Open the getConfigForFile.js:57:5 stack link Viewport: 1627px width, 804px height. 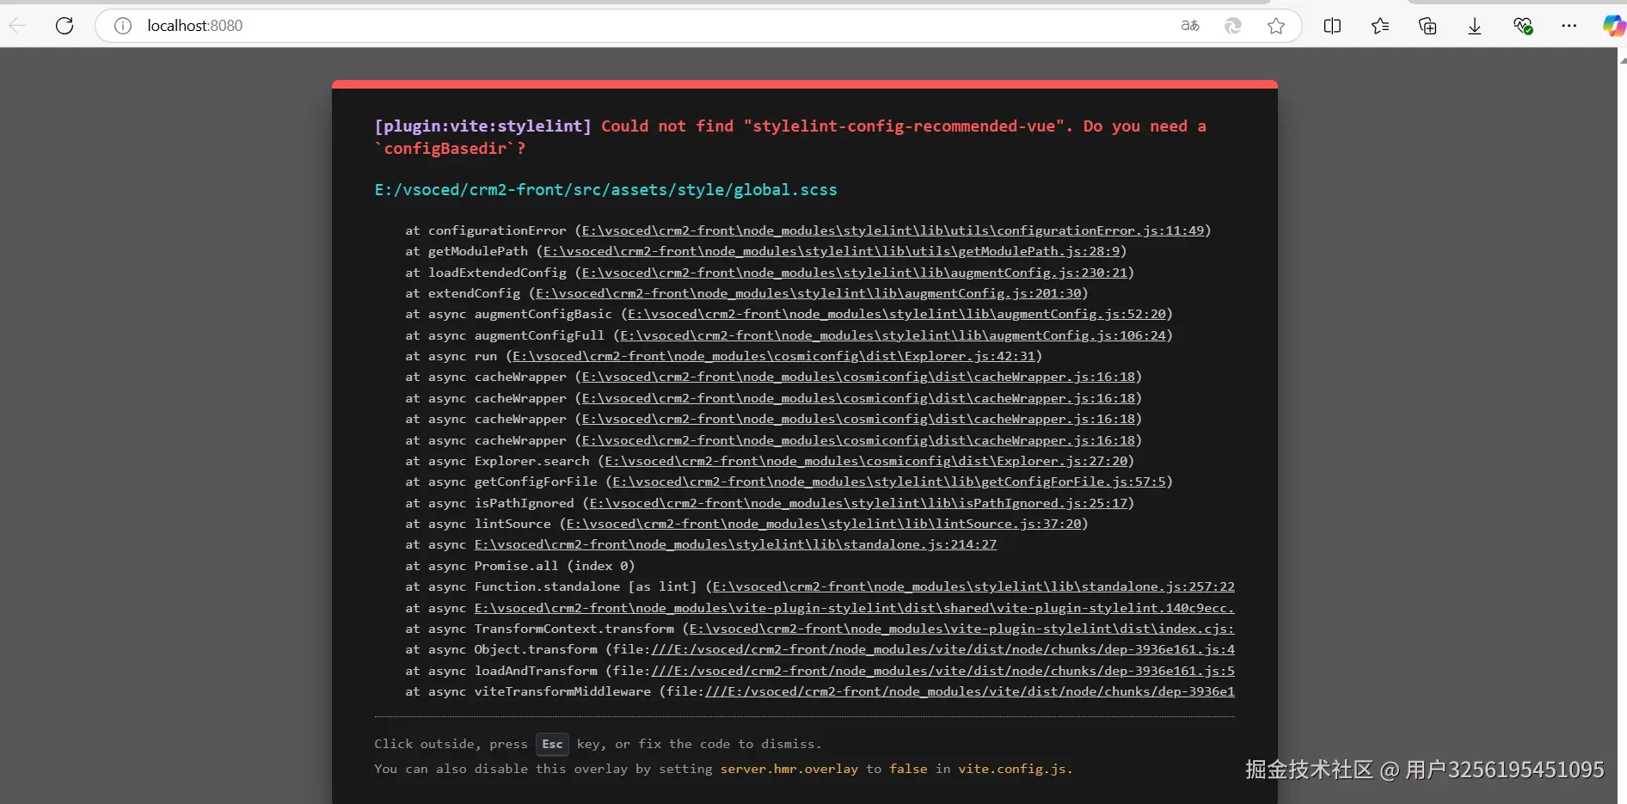(x=889, y=482)
